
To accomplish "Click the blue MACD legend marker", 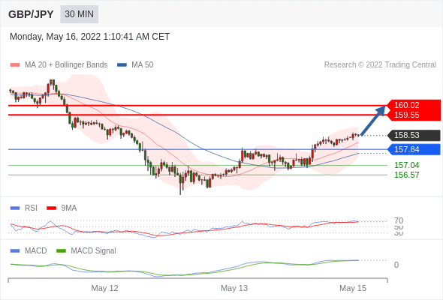I will (15, 251).
